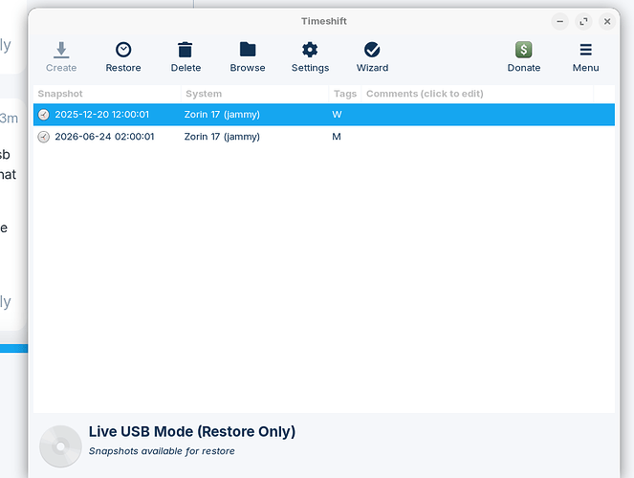Sort by the Snapshot column header

(x=107, y=94)
